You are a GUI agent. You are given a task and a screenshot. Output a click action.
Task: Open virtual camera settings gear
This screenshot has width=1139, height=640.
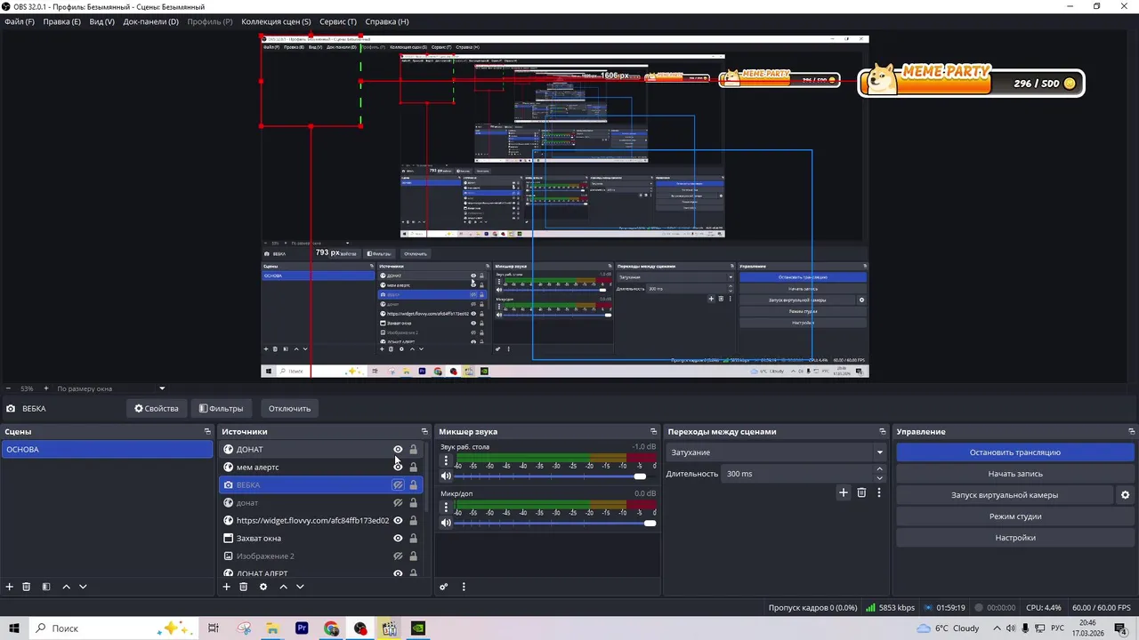(1125, 495)
